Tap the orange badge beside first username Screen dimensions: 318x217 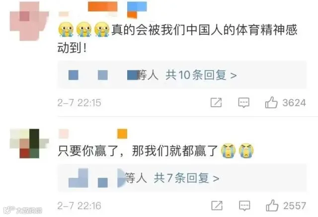pyautogui.click(x=103, y=6)
